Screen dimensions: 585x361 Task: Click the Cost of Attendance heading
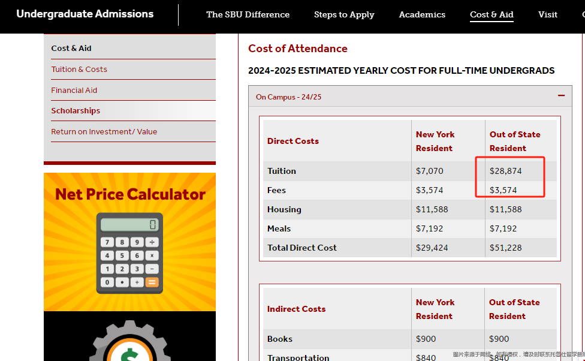(x=298, y=49)
